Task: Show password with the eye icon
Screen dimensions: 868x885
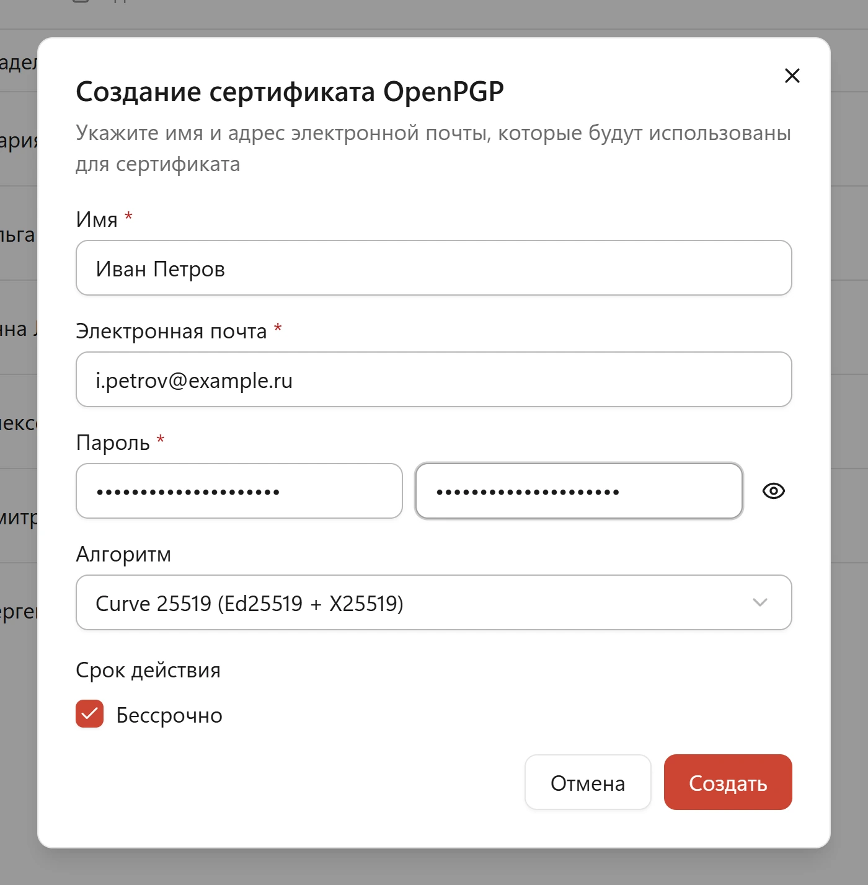Action: [x=773, y=491]
